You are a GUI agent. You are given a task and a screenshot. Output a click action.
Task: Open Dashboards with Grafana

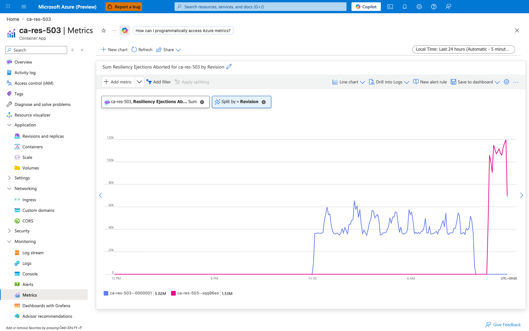[46, 306]
